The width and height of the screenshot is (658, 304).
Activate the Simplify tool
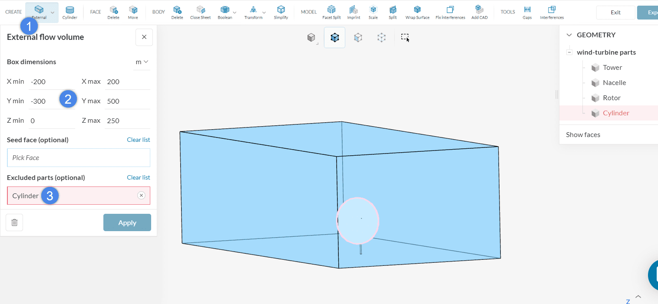[x=281, y=12]
